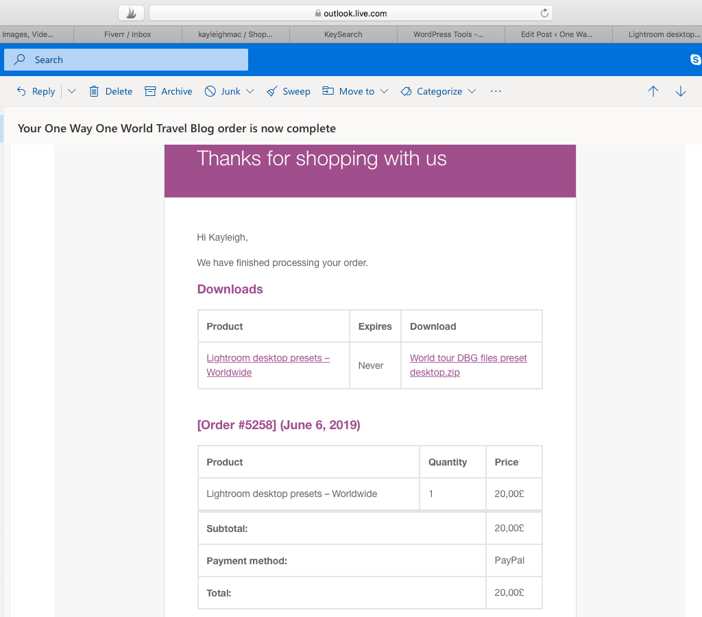Click the Sweep broom icon
The width and height of the screenshot is (702, 617).
(x=271, y=91)
